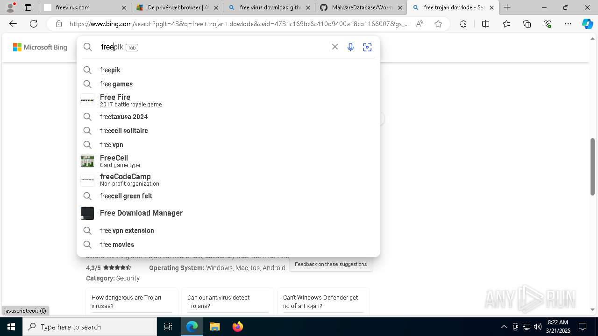This screenshot has height=336, width=598.
Task: Clear the Bing search box text
Action: [x=335, y=47]
